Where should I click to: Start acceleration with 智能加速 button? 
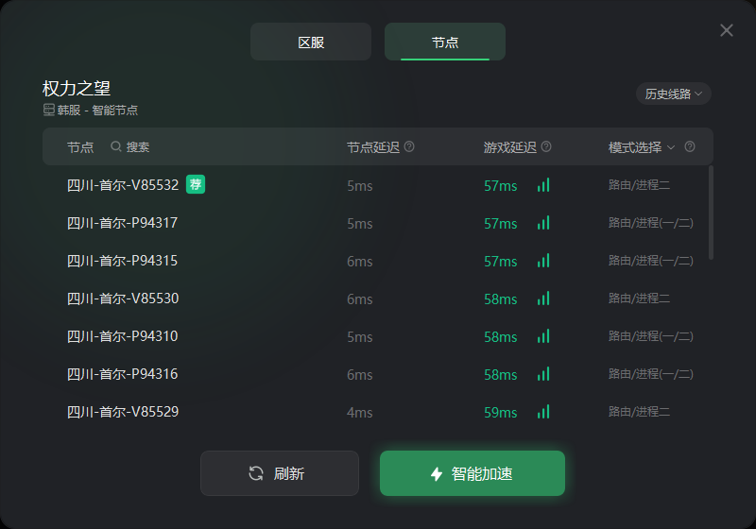[x=472, y=473]
